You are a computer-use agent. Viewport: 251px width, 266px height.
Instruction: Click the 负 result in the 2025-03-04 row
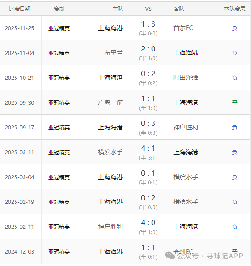pos(235,177)
